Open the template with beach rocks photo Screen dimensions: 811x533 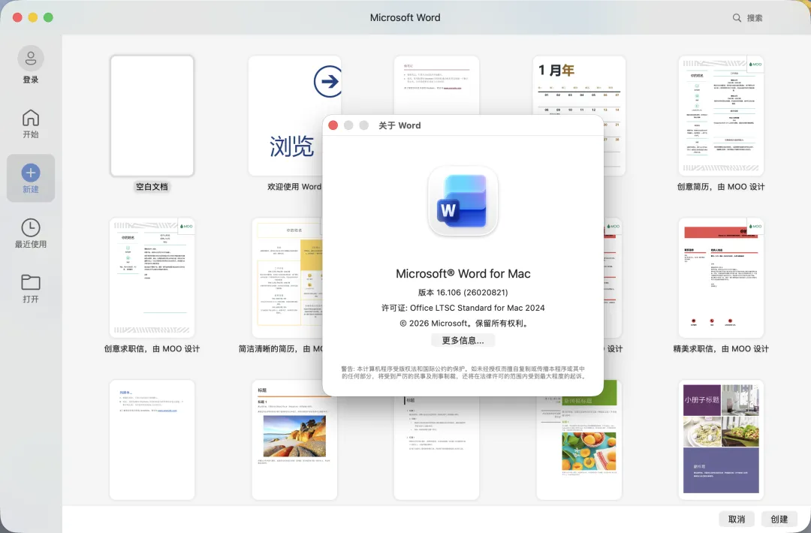[x=294, y=439]
